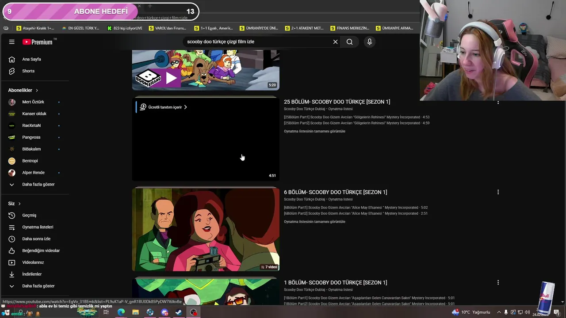Open Alper Rende channel subscription
This screenshot has width=566, height=318.
tap(34, 173)
